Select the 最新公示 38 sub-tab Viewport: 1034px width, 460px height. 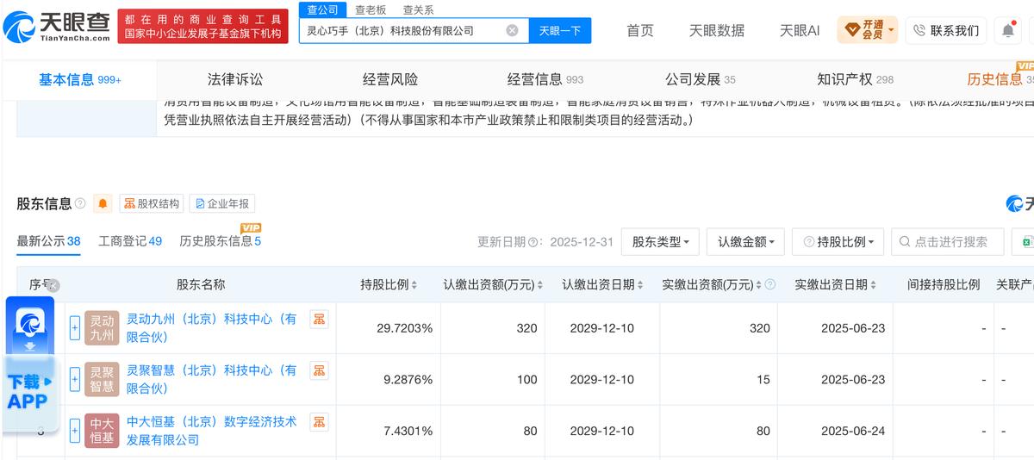coord(49,241)
